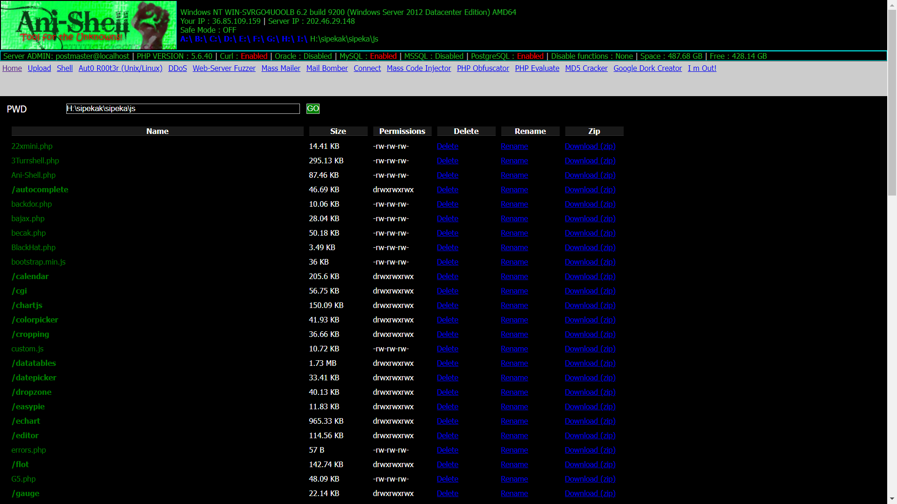Viewport: 897px width, 504px height.
Task: Click Rename for the /editor row
Action: point(514,435)
